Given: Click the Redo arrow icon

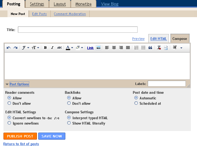Looking at the screenshot, I should click(x=16, y=48).
